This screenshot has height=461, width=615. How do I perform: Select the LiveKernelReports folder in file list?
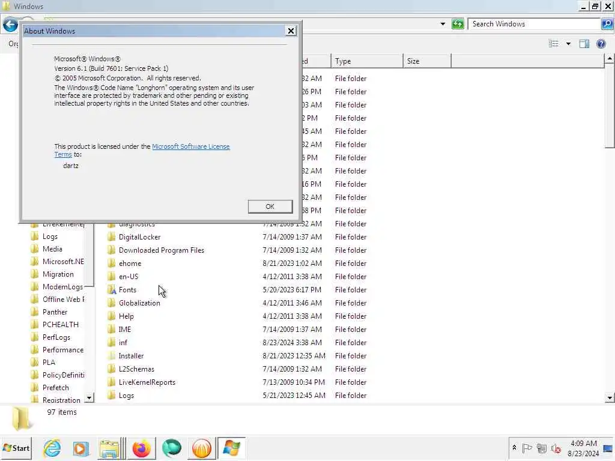tap(147, 382)
